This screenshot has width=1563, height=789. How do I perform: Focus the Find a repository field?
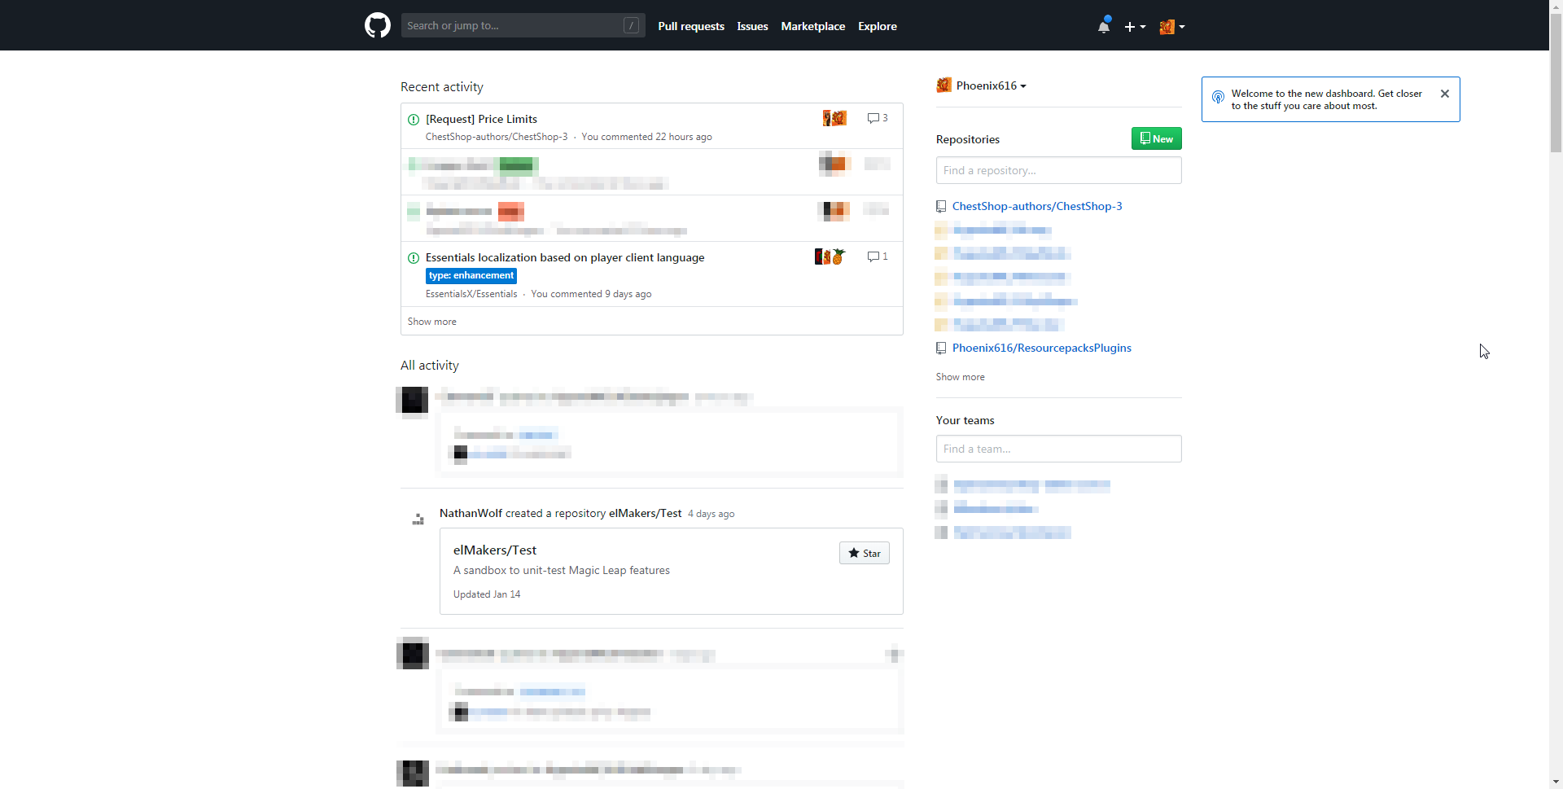point(1058,170)
